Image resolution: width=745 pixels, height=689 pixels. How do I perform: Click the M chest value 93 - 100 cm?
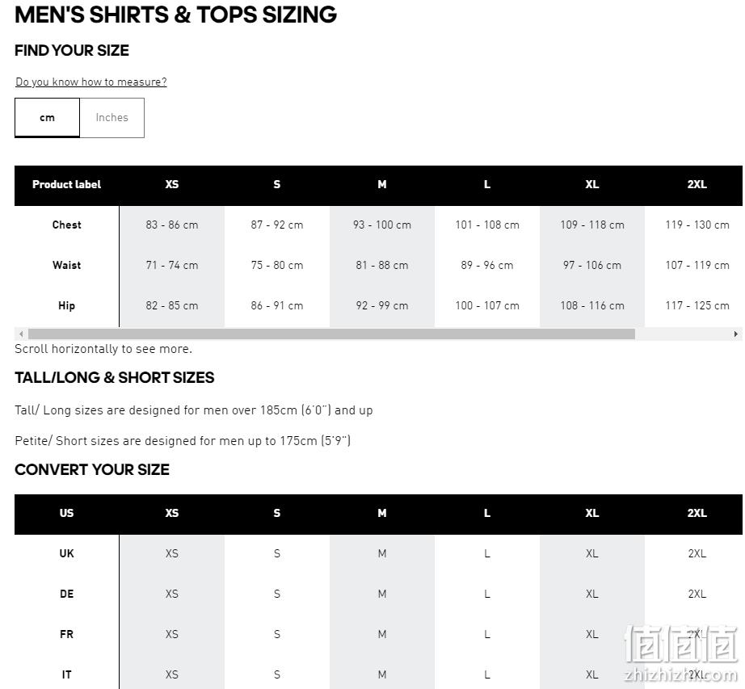tap(382, 225)
